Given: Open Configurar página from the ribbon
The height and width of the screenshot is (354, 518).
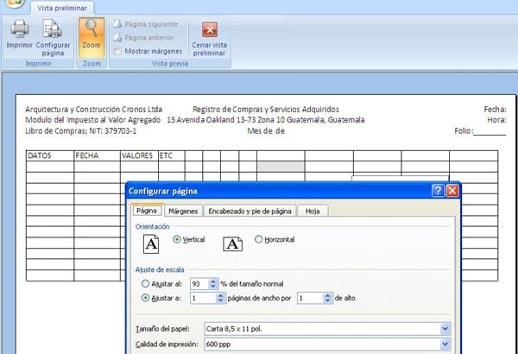Looking at the screenshot, I should coord(51,35).
